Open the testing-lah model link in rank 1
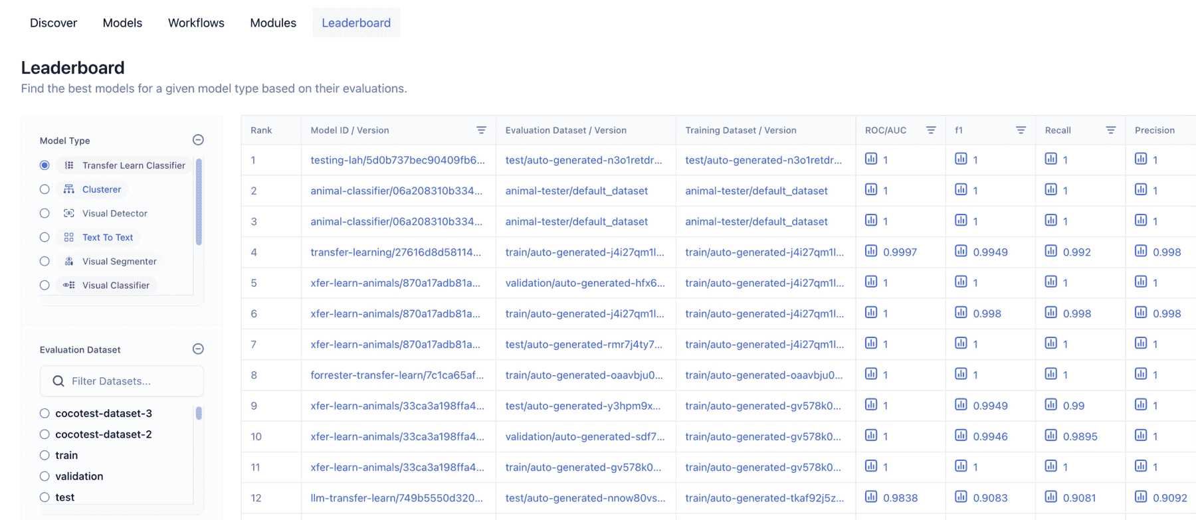The height and width of the screenshot is (520, 1196). coord(397,160)
